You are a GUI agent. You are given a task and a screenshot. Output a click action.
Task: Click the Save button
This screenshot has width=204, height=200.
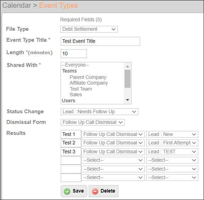point(74,191)
